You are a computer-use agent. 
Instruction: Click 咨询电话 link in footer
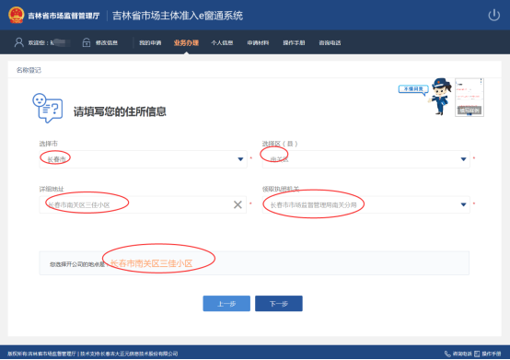(x=462, y=354)
